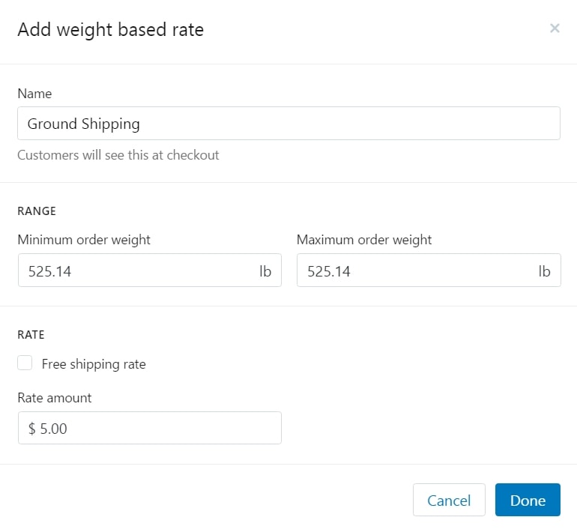Click the Free shipping rate label text

(x=94, y=364)
